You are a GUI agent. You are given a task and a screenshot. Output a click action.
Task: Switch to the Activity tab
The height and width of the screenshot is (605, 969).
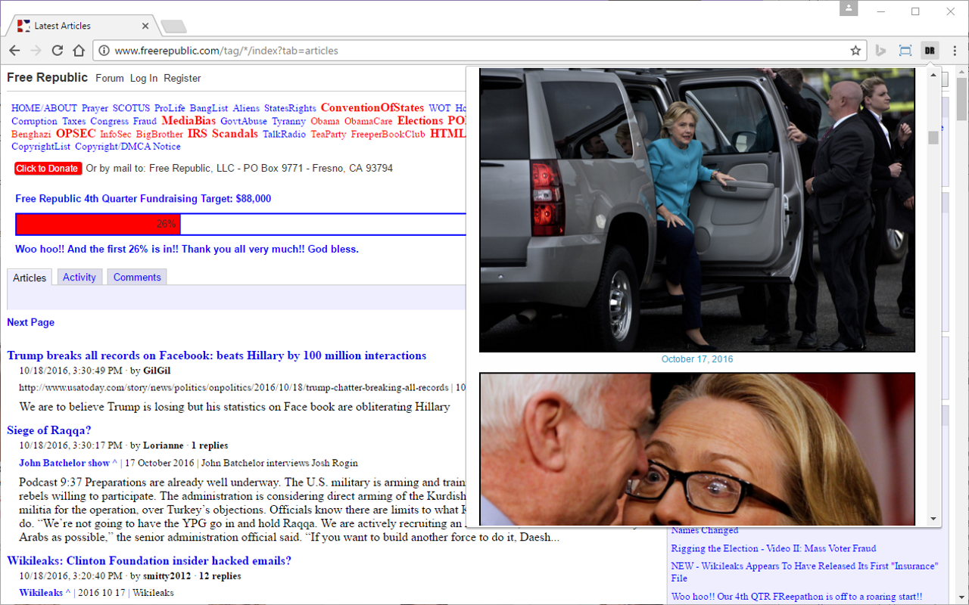coord(79,277)
